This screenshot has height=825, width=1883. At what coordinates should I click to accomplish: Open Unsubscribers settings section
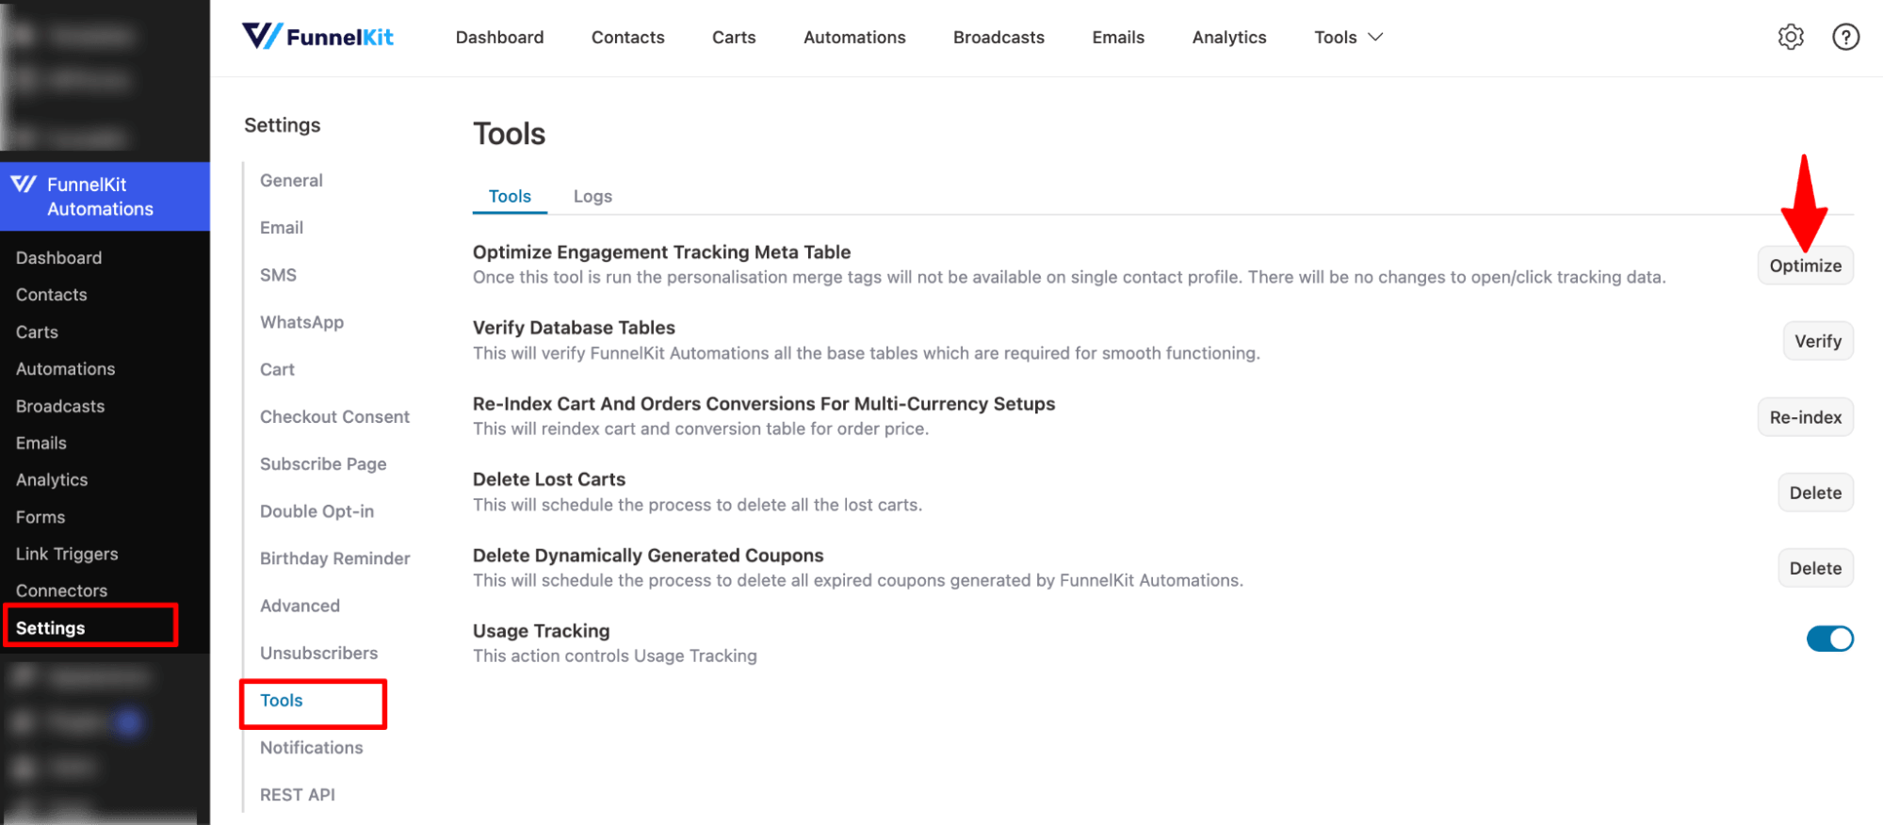(318, 653)
